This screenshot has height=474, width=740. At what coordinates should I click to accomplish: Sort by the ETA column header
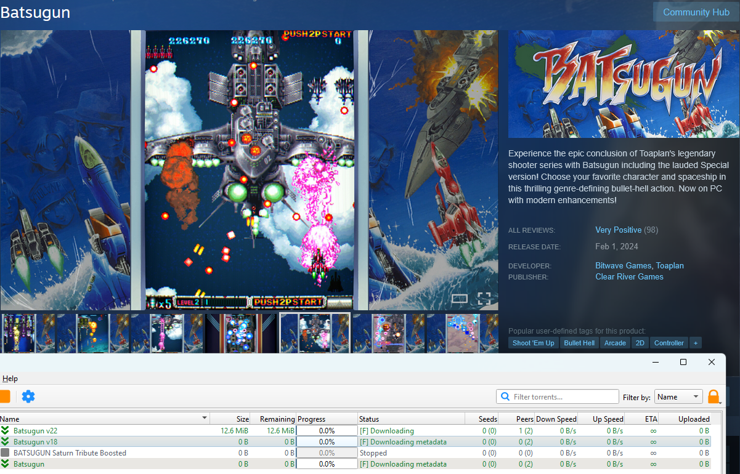coord(641,419)
